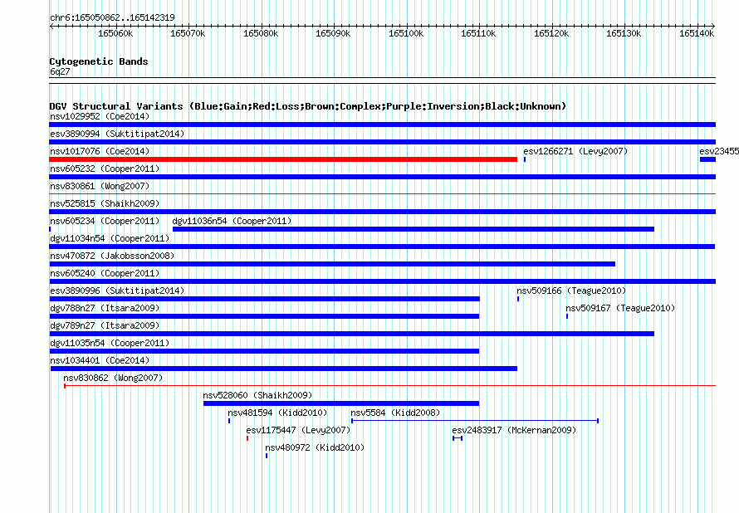Click the dgv788n27 (Itsara2009) label
The image size is (739, 513).
[x=105, y=308]
